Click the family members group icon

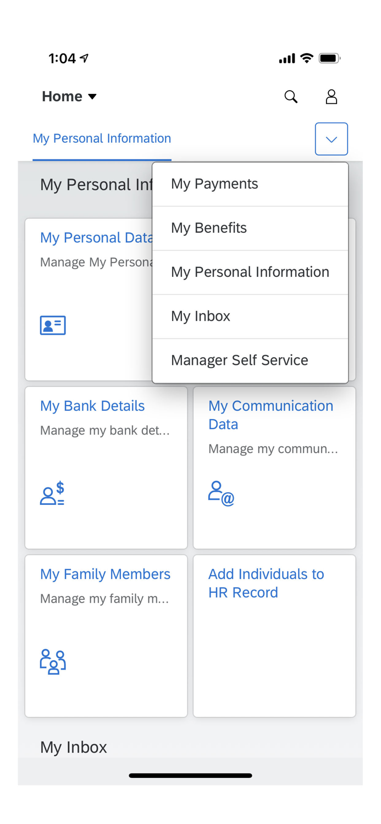tap(53, 661)
